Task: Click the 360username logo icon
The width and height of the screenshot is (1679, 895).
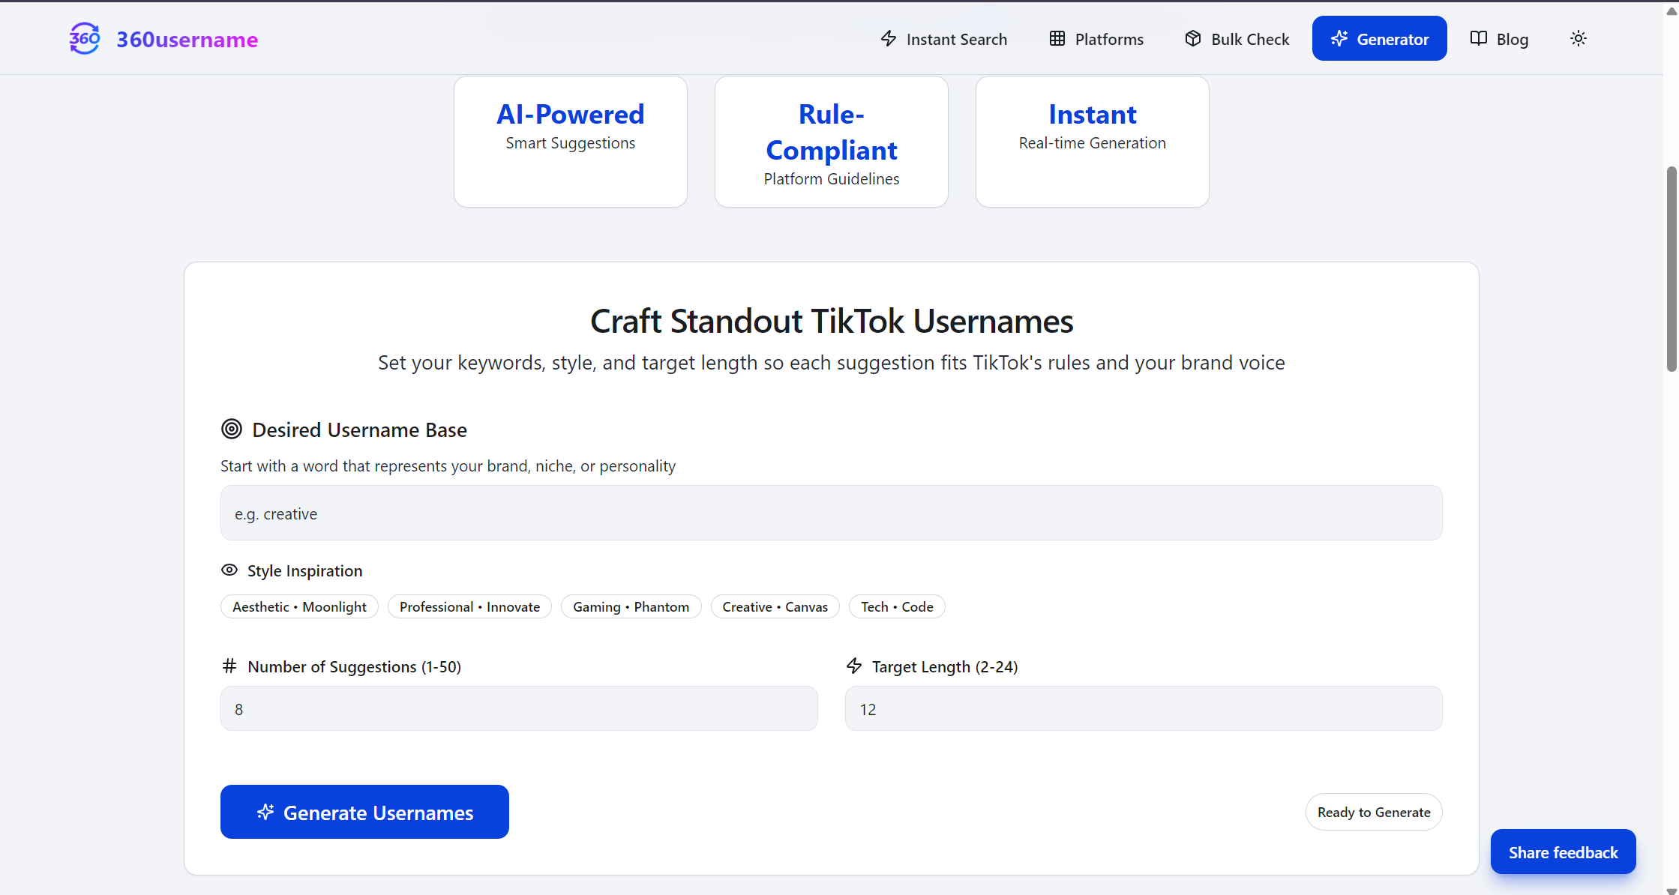Action: pos(85,38)
